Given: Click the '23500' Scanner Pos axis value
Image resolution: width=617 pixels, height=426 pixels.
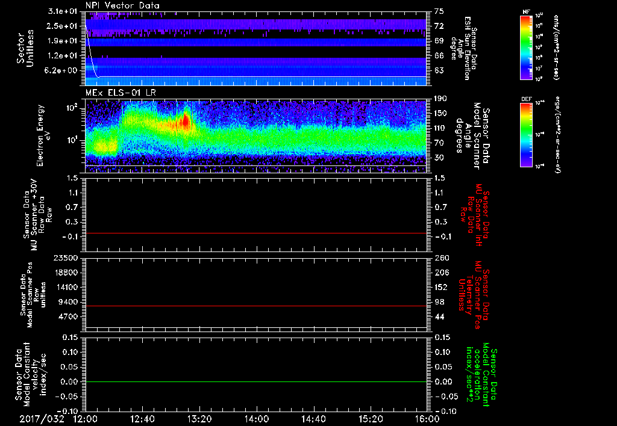Looking at the screenshot, I should pyautogui.click(x=66, y=258).
